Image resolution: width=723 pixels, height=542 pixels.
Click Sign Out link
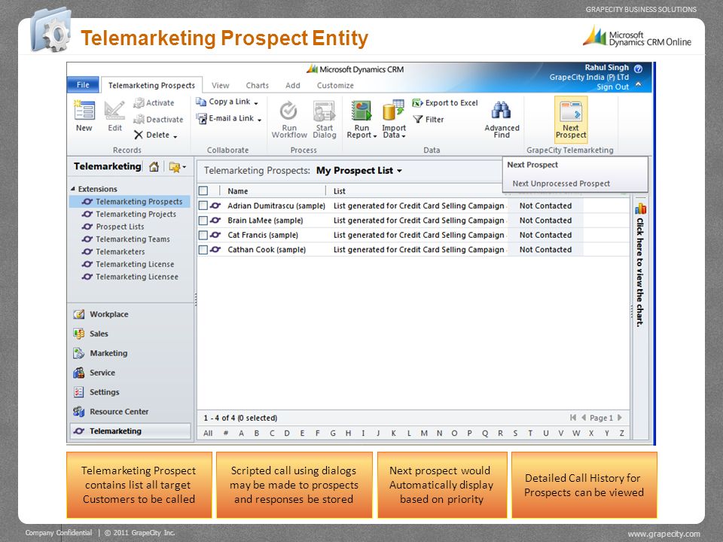612,87
